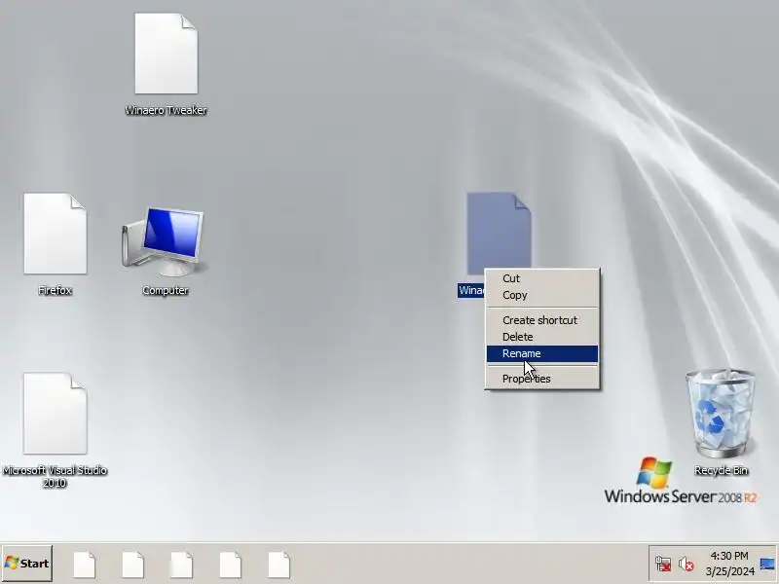Choose Copy from the context menu
Viewport: 779px width, 584px height.
coord(542,295)
